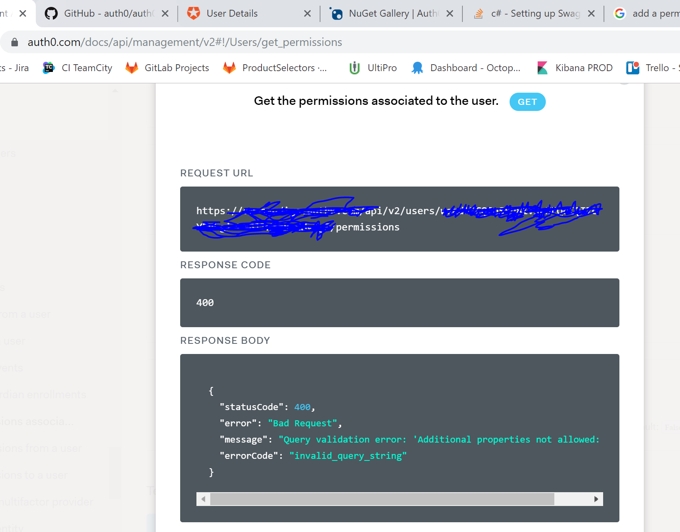Click the NuGet favicon on its tab
The width and height of the screenshot is (680, 532).
point(336,13)
